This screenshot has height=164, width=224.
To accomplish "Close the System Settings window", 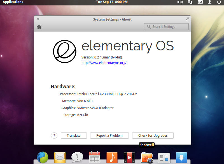I will (x=38, y=19).
